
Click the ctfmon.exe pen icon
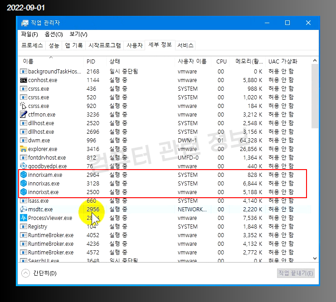24,114
